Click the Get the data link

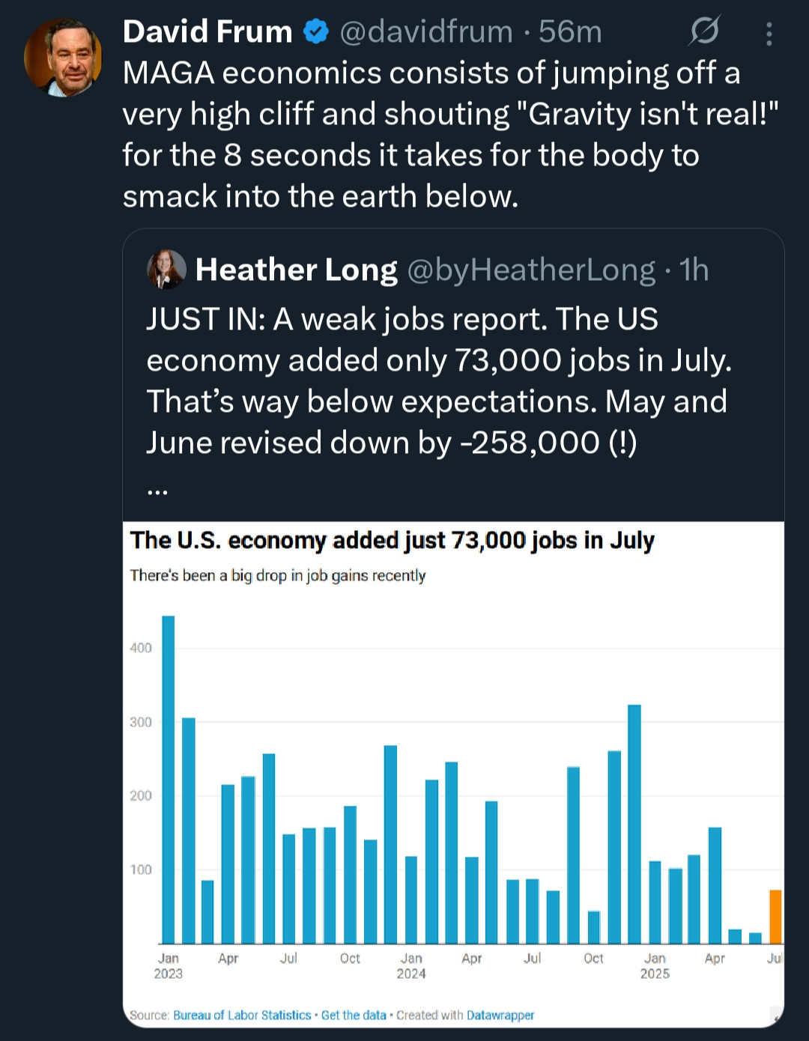tap(354, 1016)
